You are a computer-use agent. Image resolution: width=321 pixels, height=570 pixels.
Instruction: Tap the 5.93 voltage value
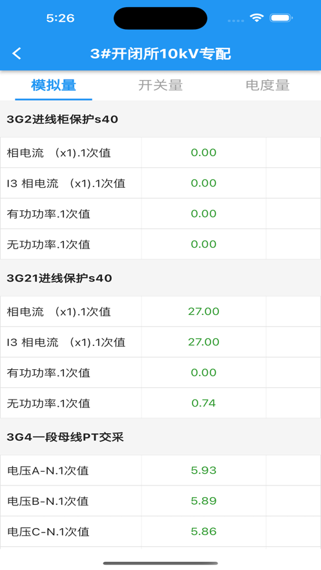click(x=203, y=471)
